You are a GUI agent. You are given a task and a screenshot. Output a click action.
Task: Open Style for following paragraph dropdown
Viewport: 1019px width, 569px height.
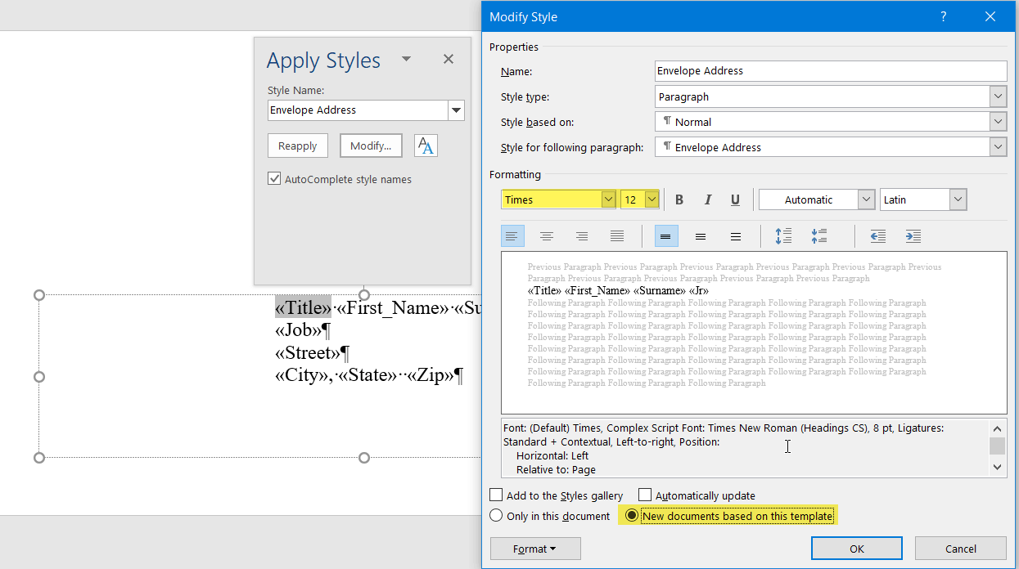998,147
